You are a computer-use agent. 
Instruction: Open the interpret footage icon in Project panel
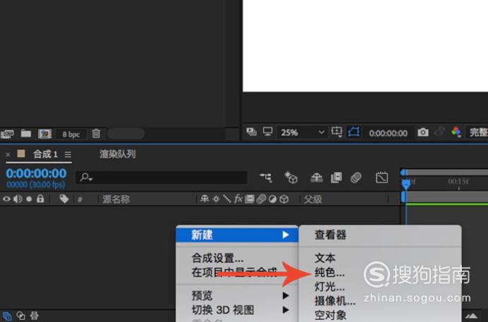click(x=7, y=134)
